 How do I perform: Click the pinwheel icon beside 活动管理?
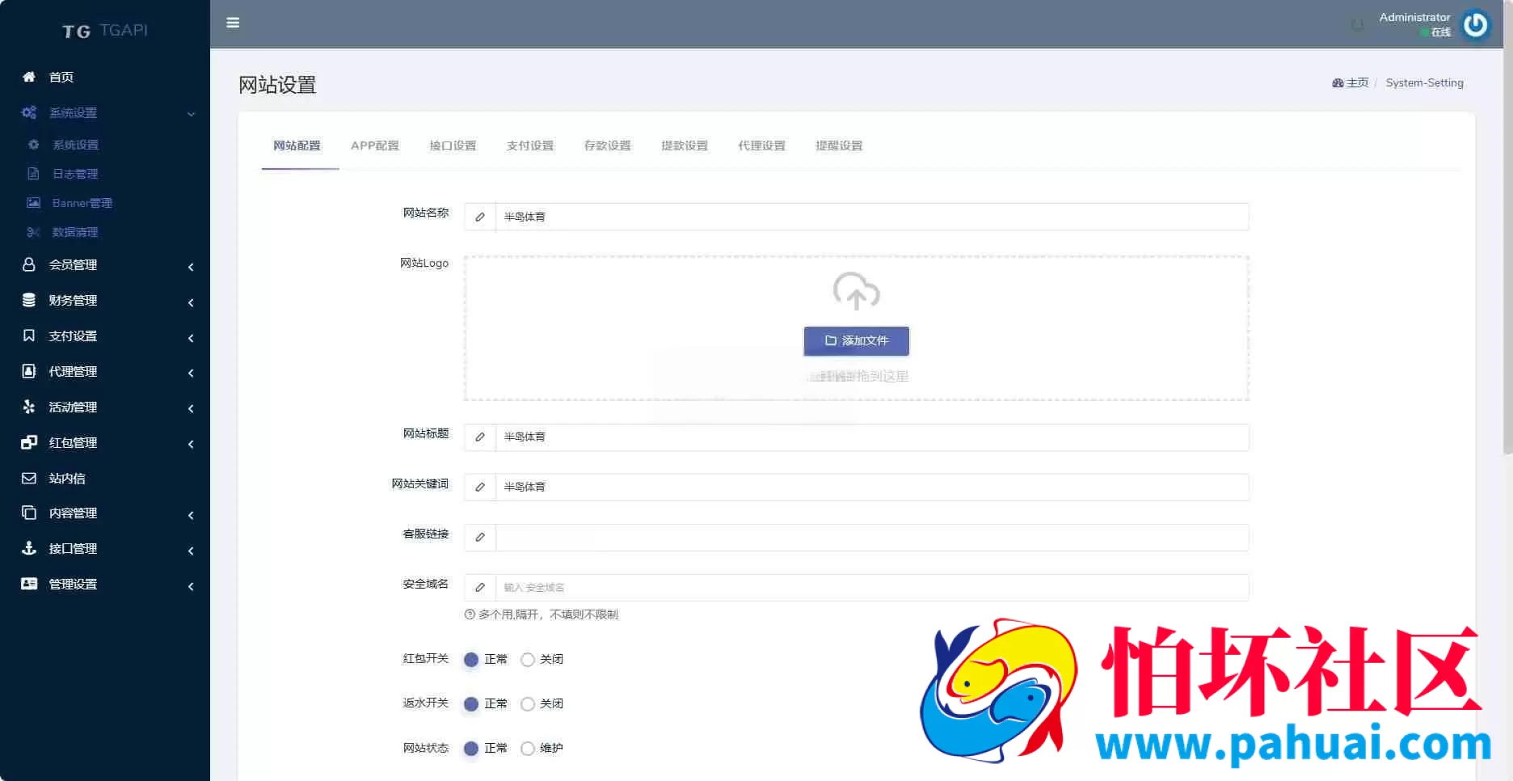pos(29,407)
